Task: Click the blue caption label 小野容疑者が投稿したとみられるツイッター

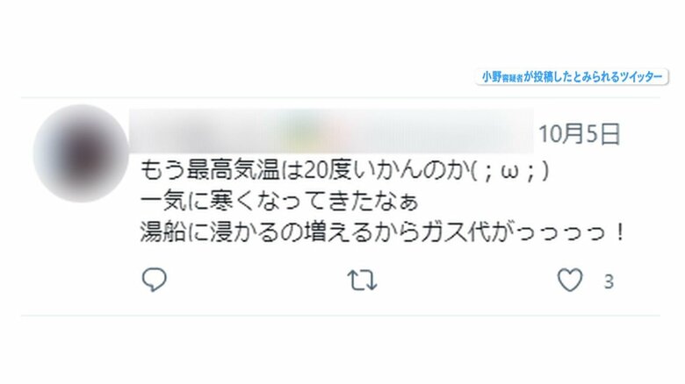Action: pyautogui.click(x=572, y=77)
